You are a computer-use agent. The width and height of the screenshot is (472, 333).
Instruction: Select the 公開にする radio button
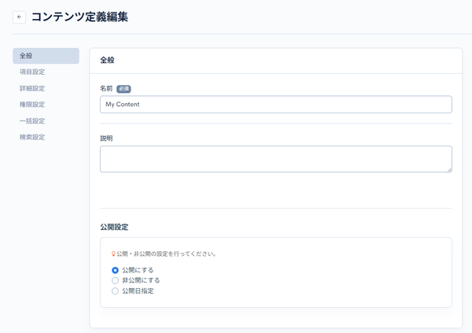click(x=115, y=270)
